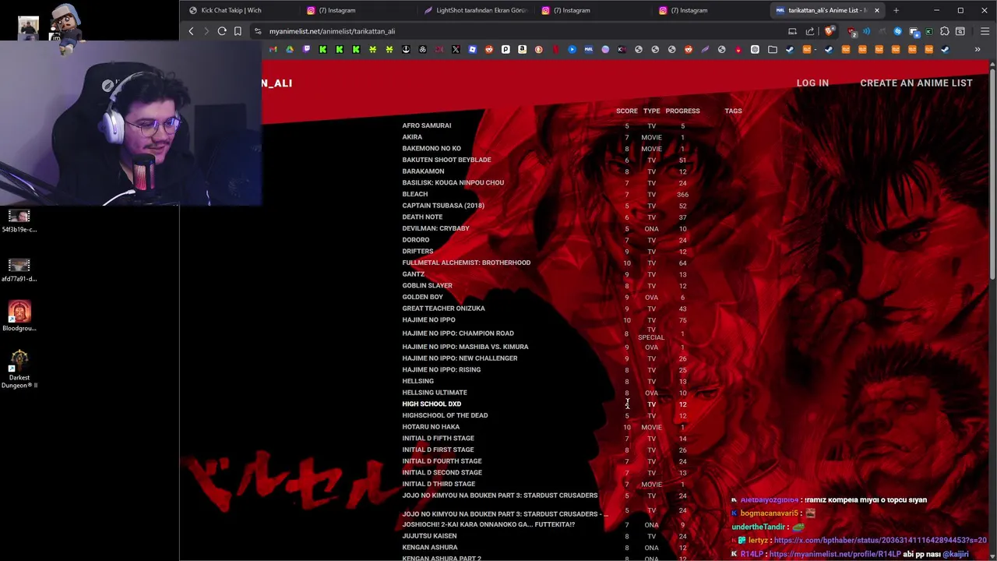Open the Amazon bookmark icon
This screenshot has width=997, height=561.
coord(522,49)
